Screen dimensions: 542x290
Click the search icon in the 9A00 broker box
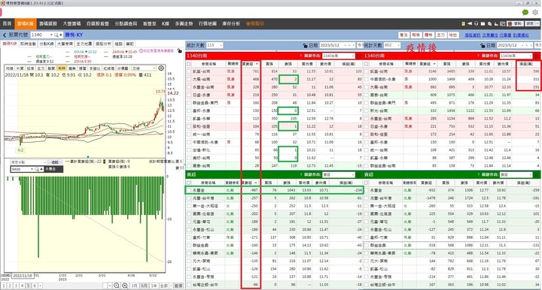coord(37,169)
